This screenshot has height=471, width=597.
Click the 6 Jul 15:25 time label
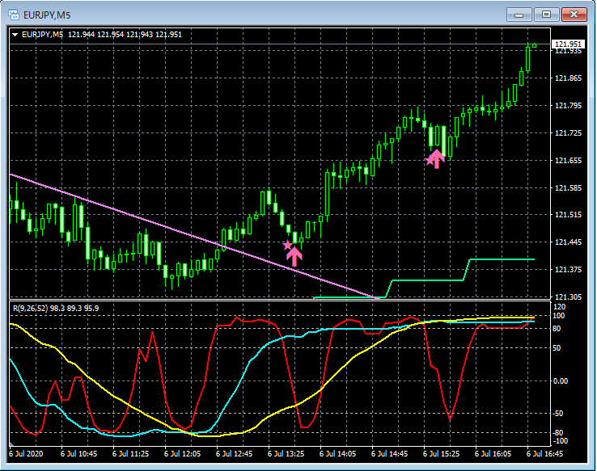pyautogui.click(x=441, y=454)
